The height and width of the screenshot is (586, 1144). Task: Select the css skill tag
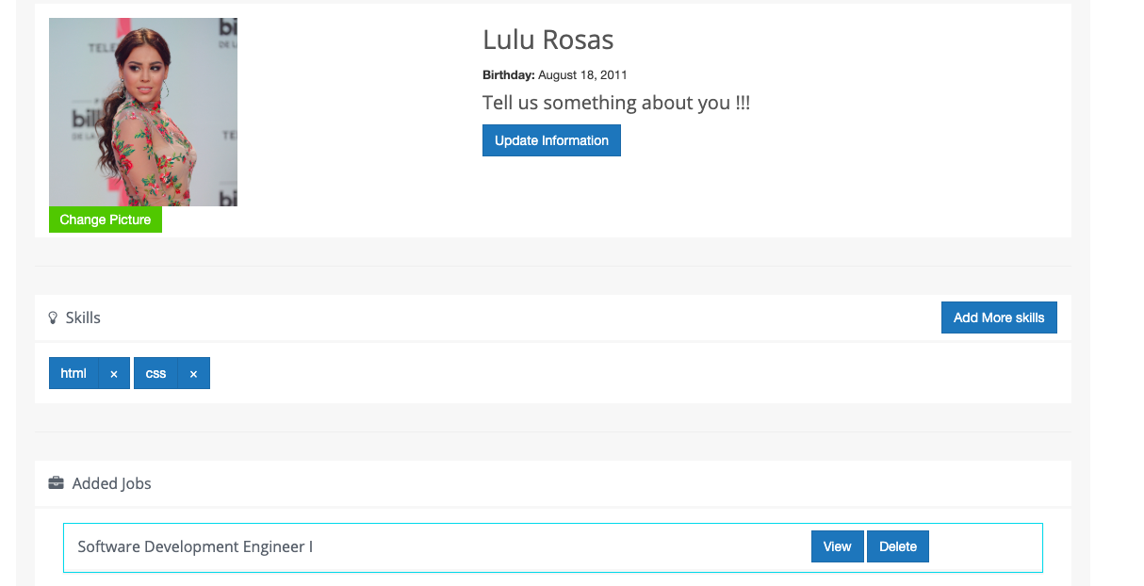pos(155,373)
